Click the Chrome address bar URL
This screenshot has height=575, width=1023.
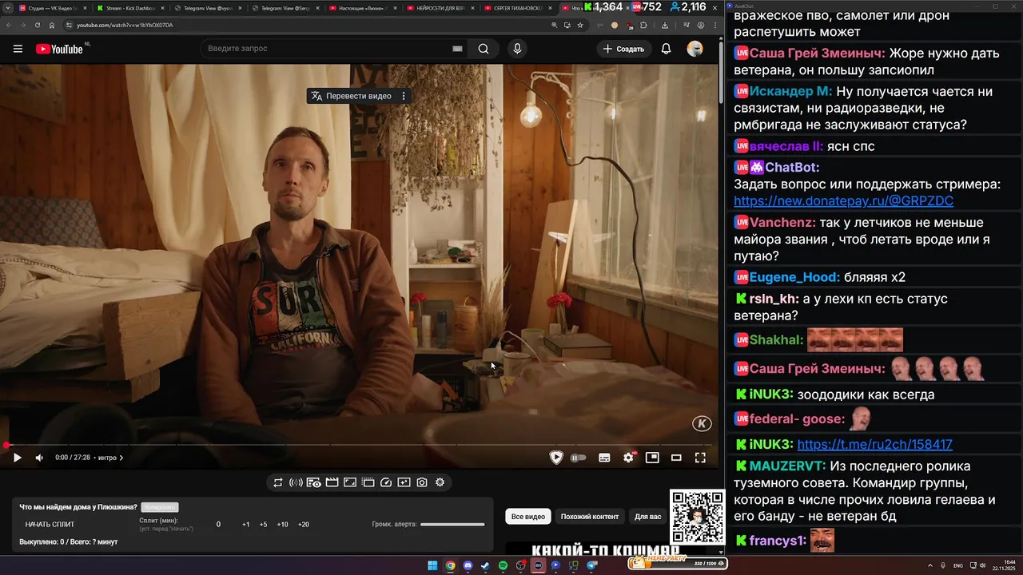125,25
